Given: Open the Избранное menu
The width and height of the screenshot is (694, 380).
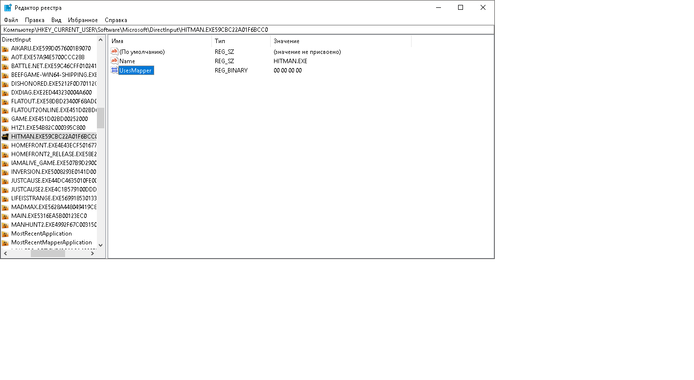Looking at the screenshot, I should pyautogui.click(x=83, y=20).
